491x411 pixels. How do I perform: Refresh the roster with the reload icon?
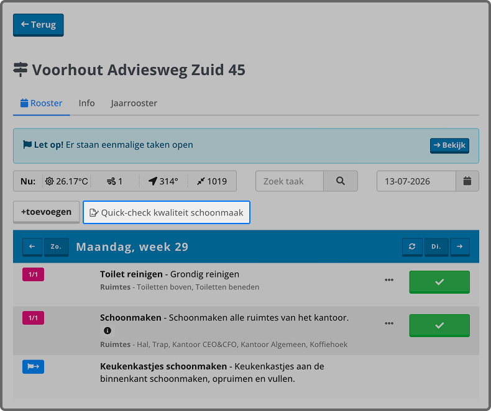(x=412, y=247)
